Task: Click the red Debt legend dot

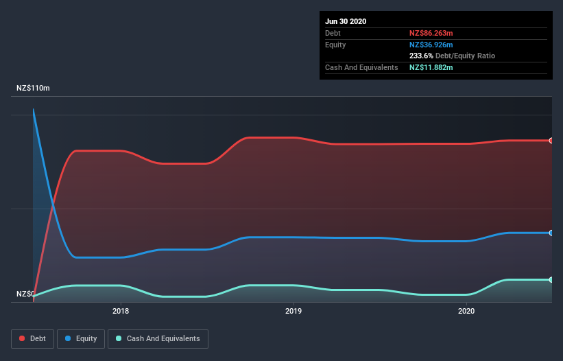Action: [x=22, y=338]
